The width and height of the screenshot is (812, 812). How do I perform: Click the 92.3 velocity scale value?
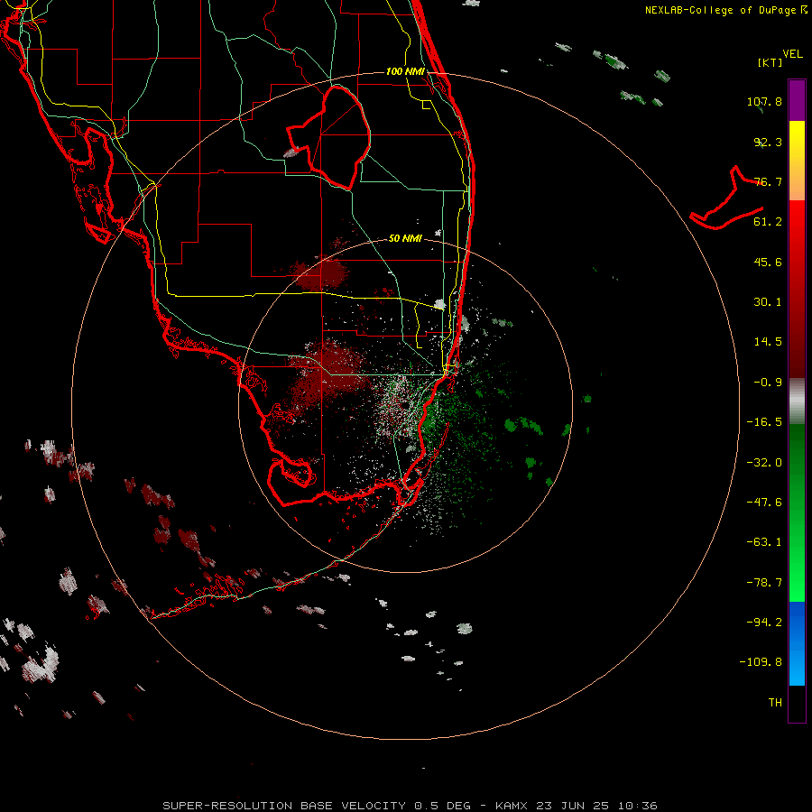click(x=768, y=142)
